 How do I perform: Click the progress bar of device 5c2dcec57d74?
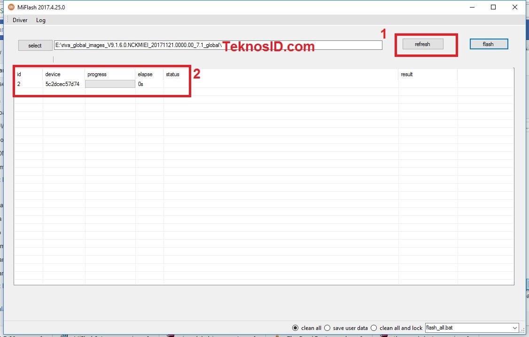pyautogui.click(x=110, y=84)
